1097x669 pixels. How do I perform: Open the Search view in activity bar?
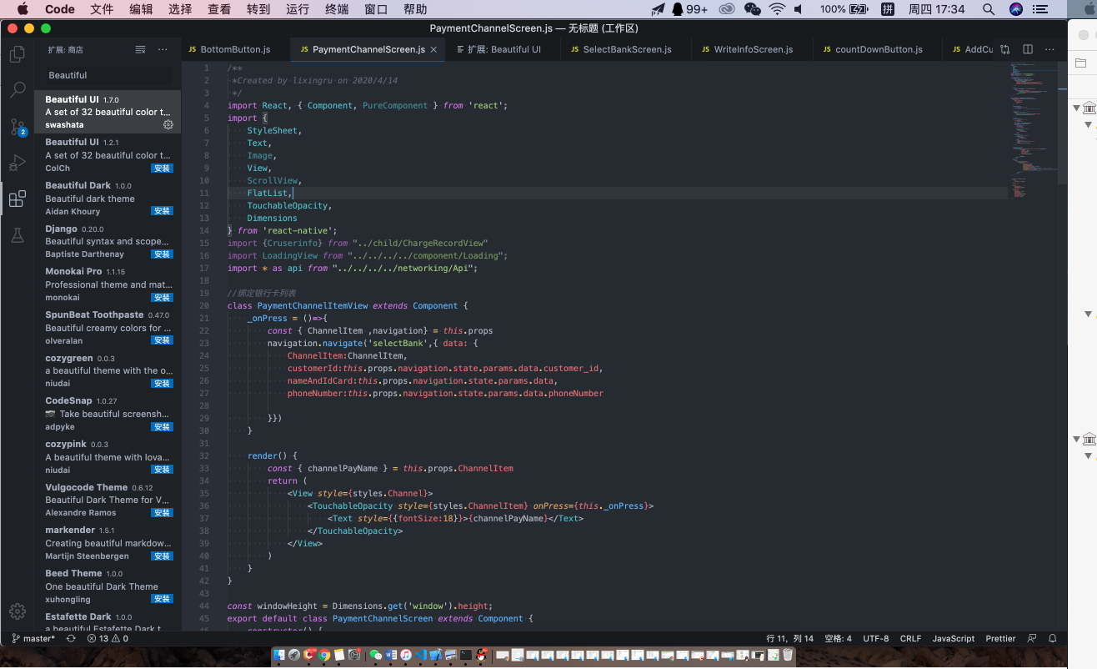[17, 91]
